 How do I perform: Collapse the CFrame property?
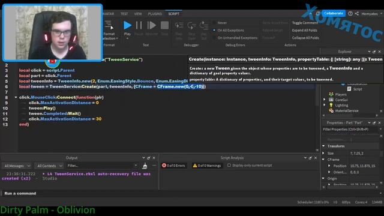[323, 160]
